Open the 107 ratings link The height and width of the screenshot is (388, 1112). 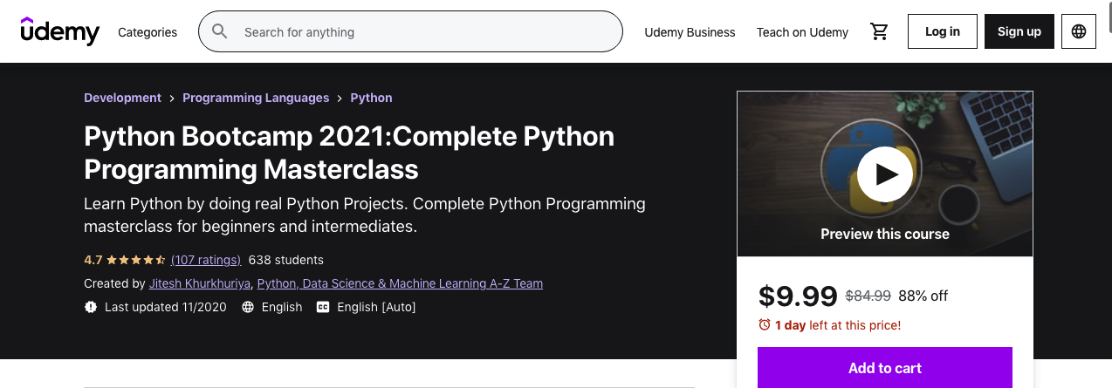tap(206, 260)
